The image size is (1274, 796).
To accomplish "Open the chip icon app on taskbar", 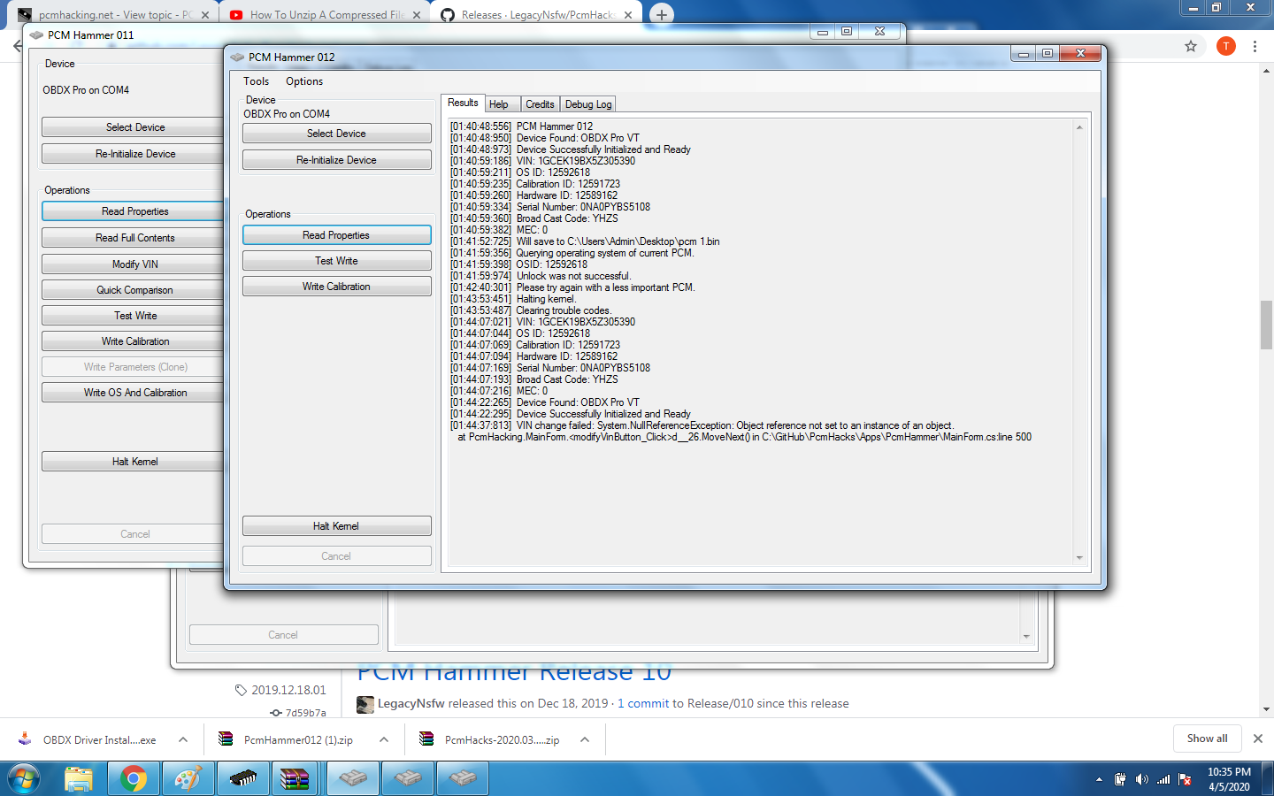I will [x=242, y=778].
